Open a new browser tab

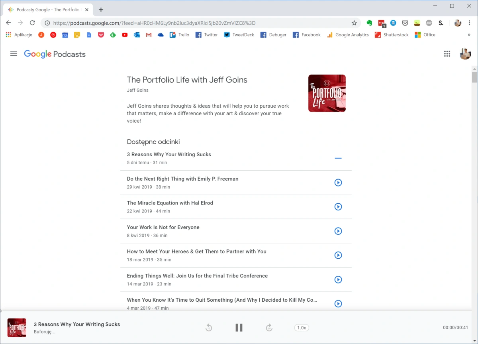tap(101, 10)
